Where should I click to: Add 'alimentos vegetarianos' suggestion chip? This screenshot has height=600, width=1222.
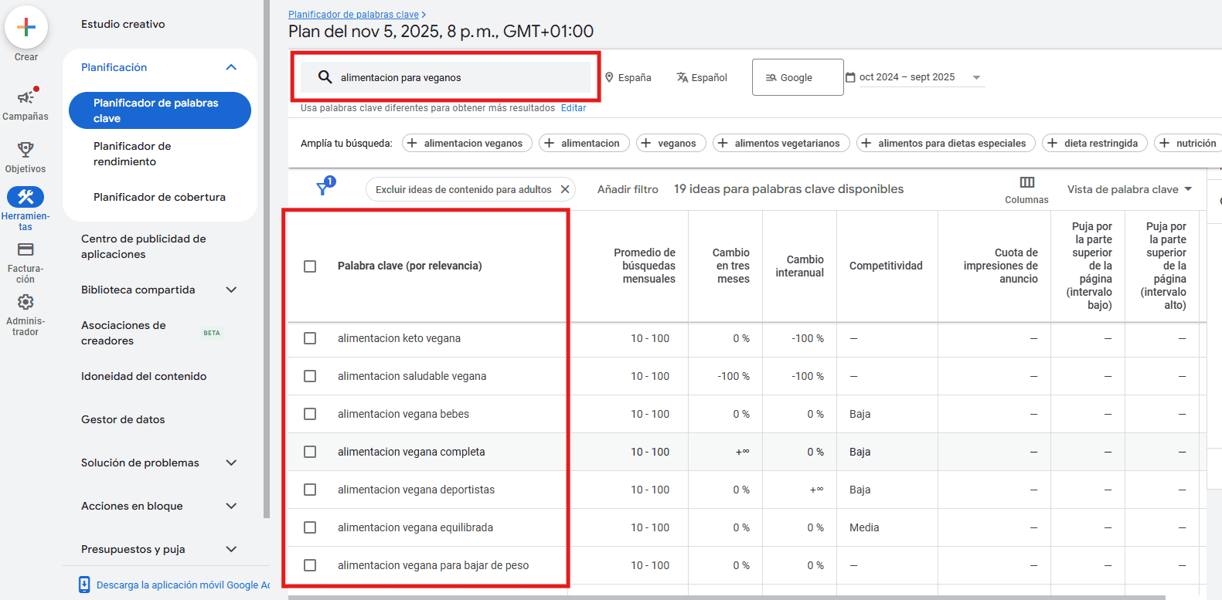(x=780, y=143)
